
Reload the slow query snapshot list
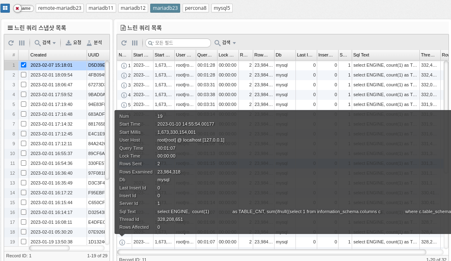pos(11,43)
